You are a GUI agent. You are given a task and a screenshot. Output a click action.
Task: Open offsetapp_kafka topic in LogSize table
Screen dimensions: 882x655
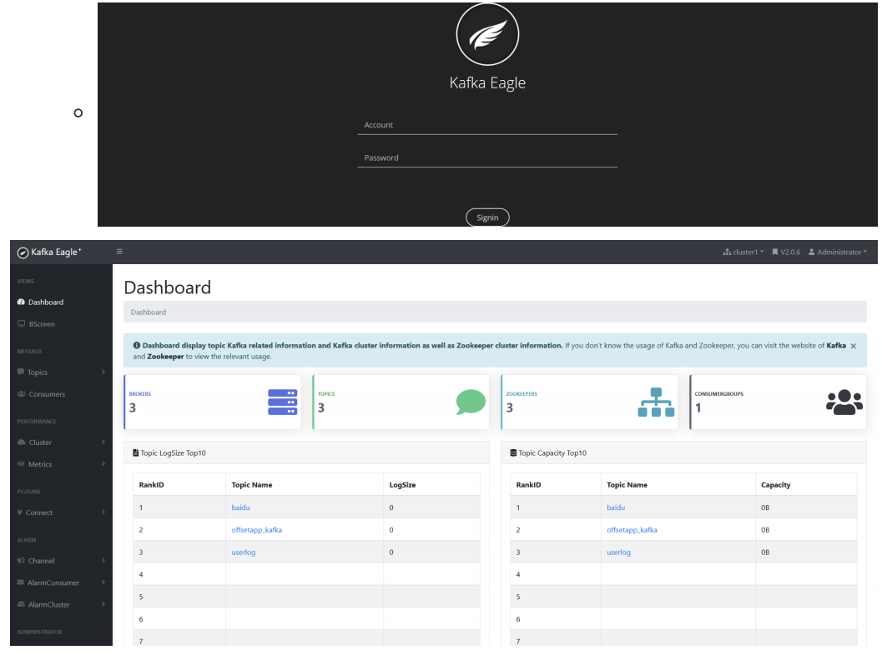point(256,530)
